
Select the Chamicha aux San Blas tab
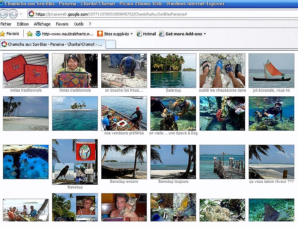tap(53, 44)
